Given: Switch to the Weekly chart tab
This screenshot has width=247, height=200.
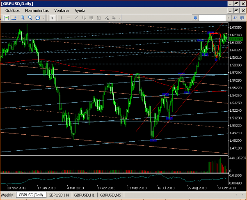Looking at the screenshot, I should [7, 195].
